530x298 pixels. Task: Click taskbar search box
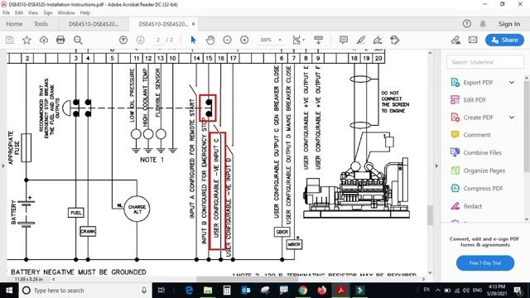pos(84,291)
